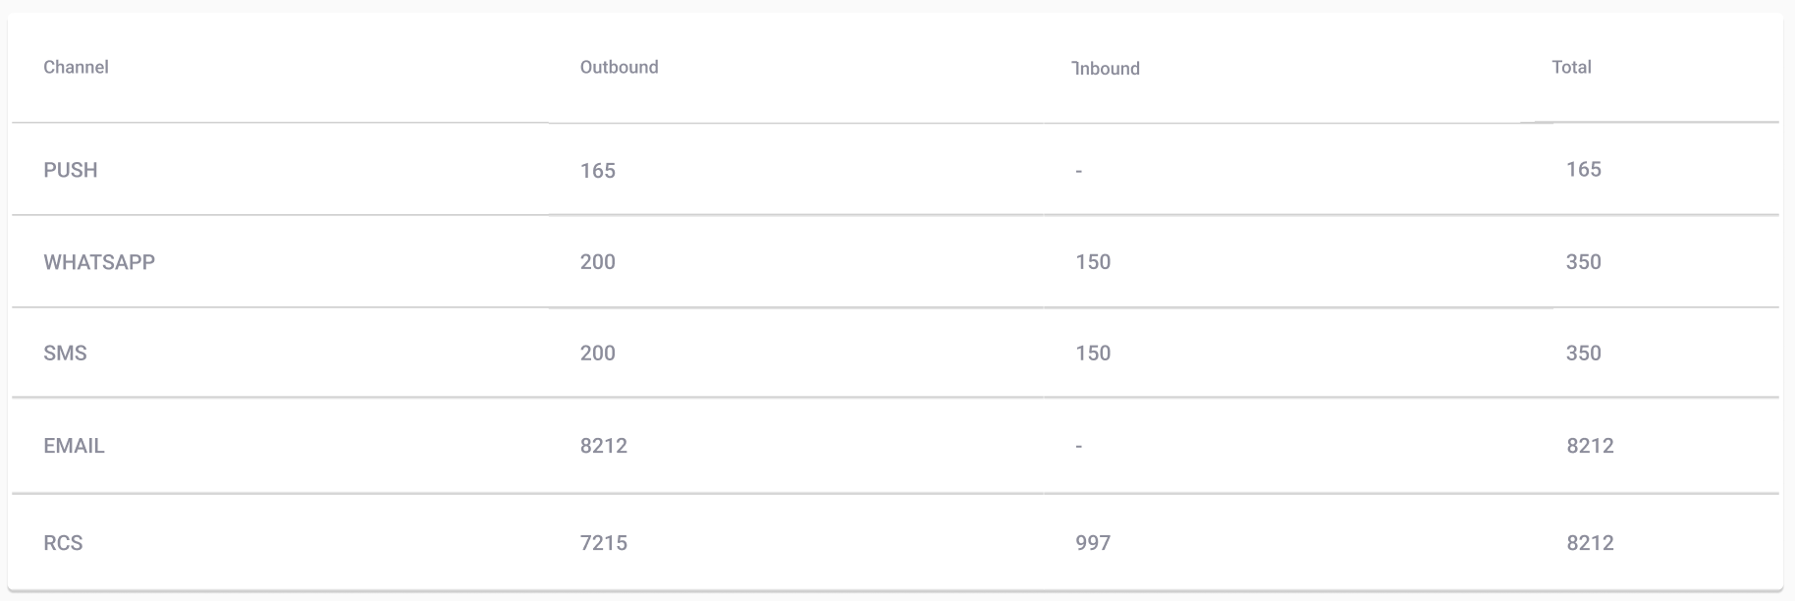Click PUSH outbound value 165
Screen dimensions: 1795x601
[597, 171]
